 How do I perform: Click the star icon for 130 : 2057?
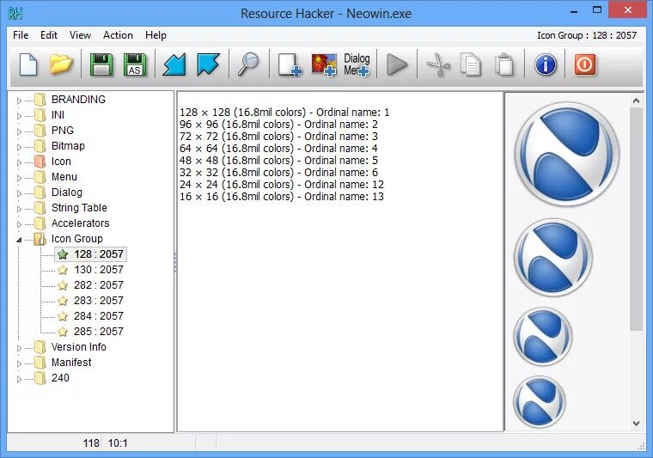pos(63,270)
